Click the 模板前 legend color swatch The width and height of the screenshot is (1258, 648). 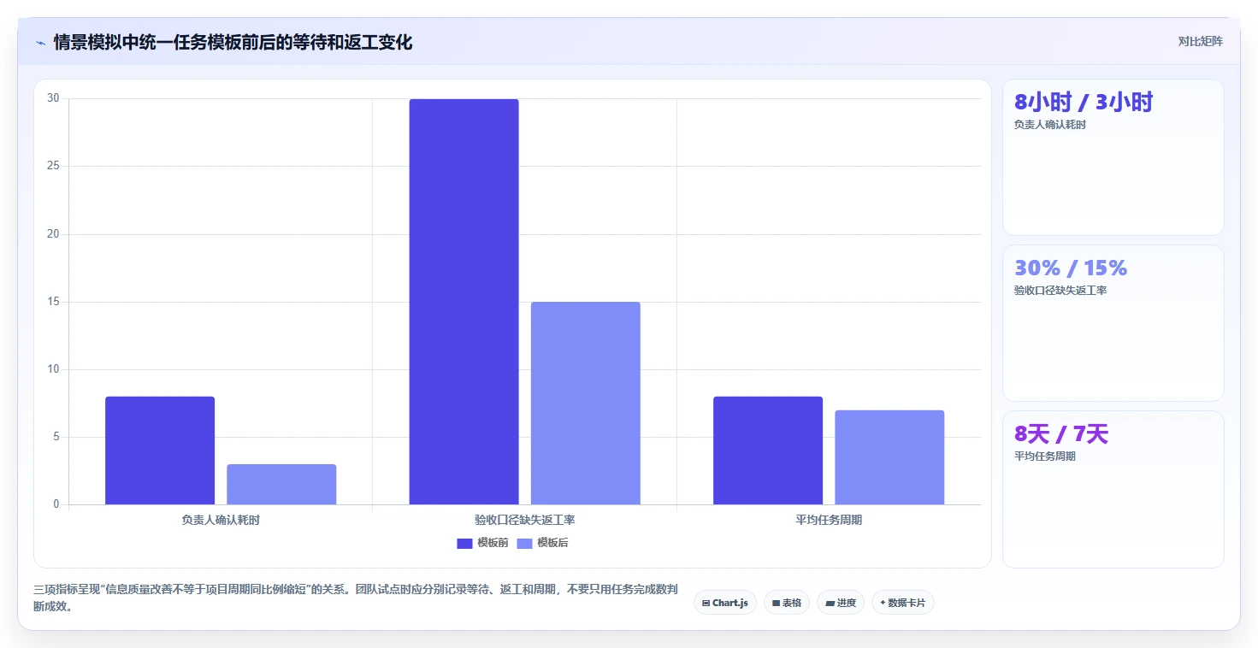tap(465, 544)
